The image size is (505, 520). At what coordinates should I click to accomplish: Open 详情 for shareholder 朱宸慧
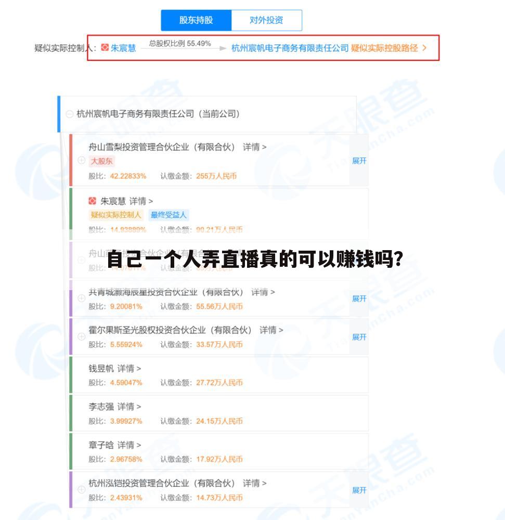click(140, 201)
